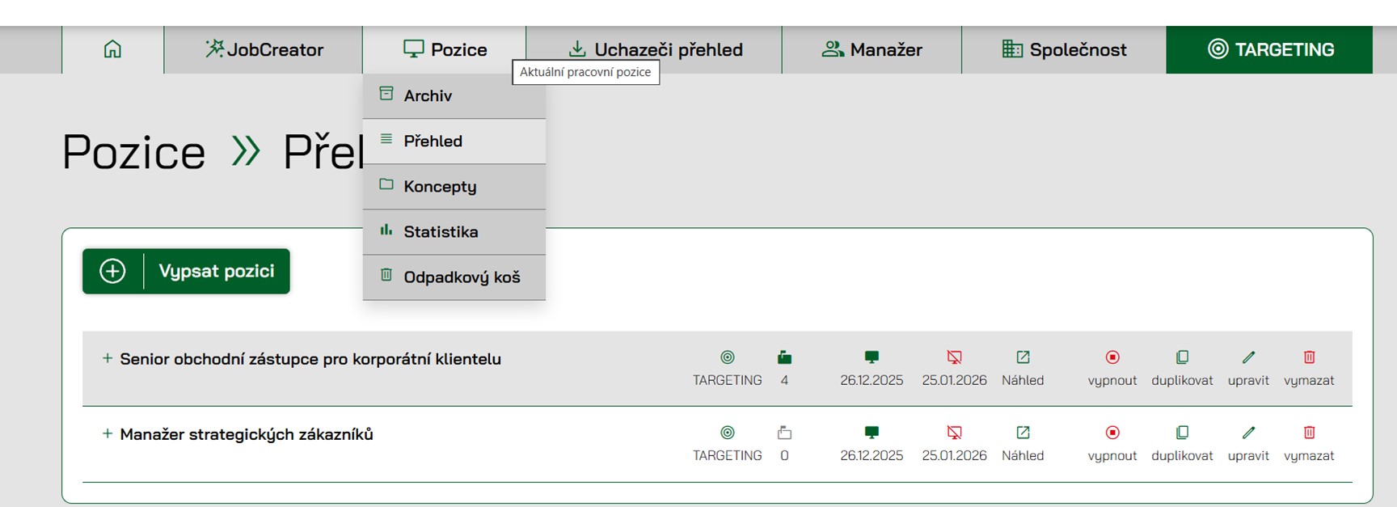This screenshot has width=1397, height=507.
Task: Turn off Manažer strategických zákazníků position
Action: pyautogui.click(x=1112, y=433)
